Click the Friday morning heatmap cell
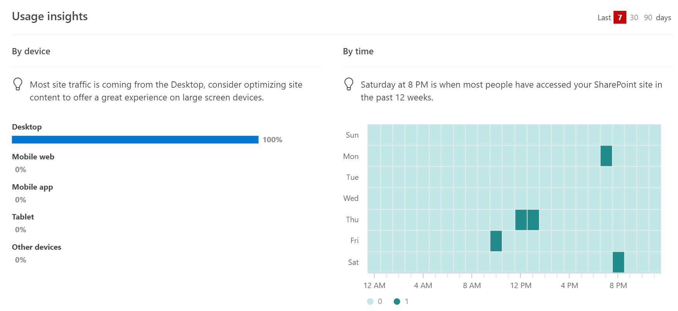The height and width of the screenshot is (311, 678). 496,241
